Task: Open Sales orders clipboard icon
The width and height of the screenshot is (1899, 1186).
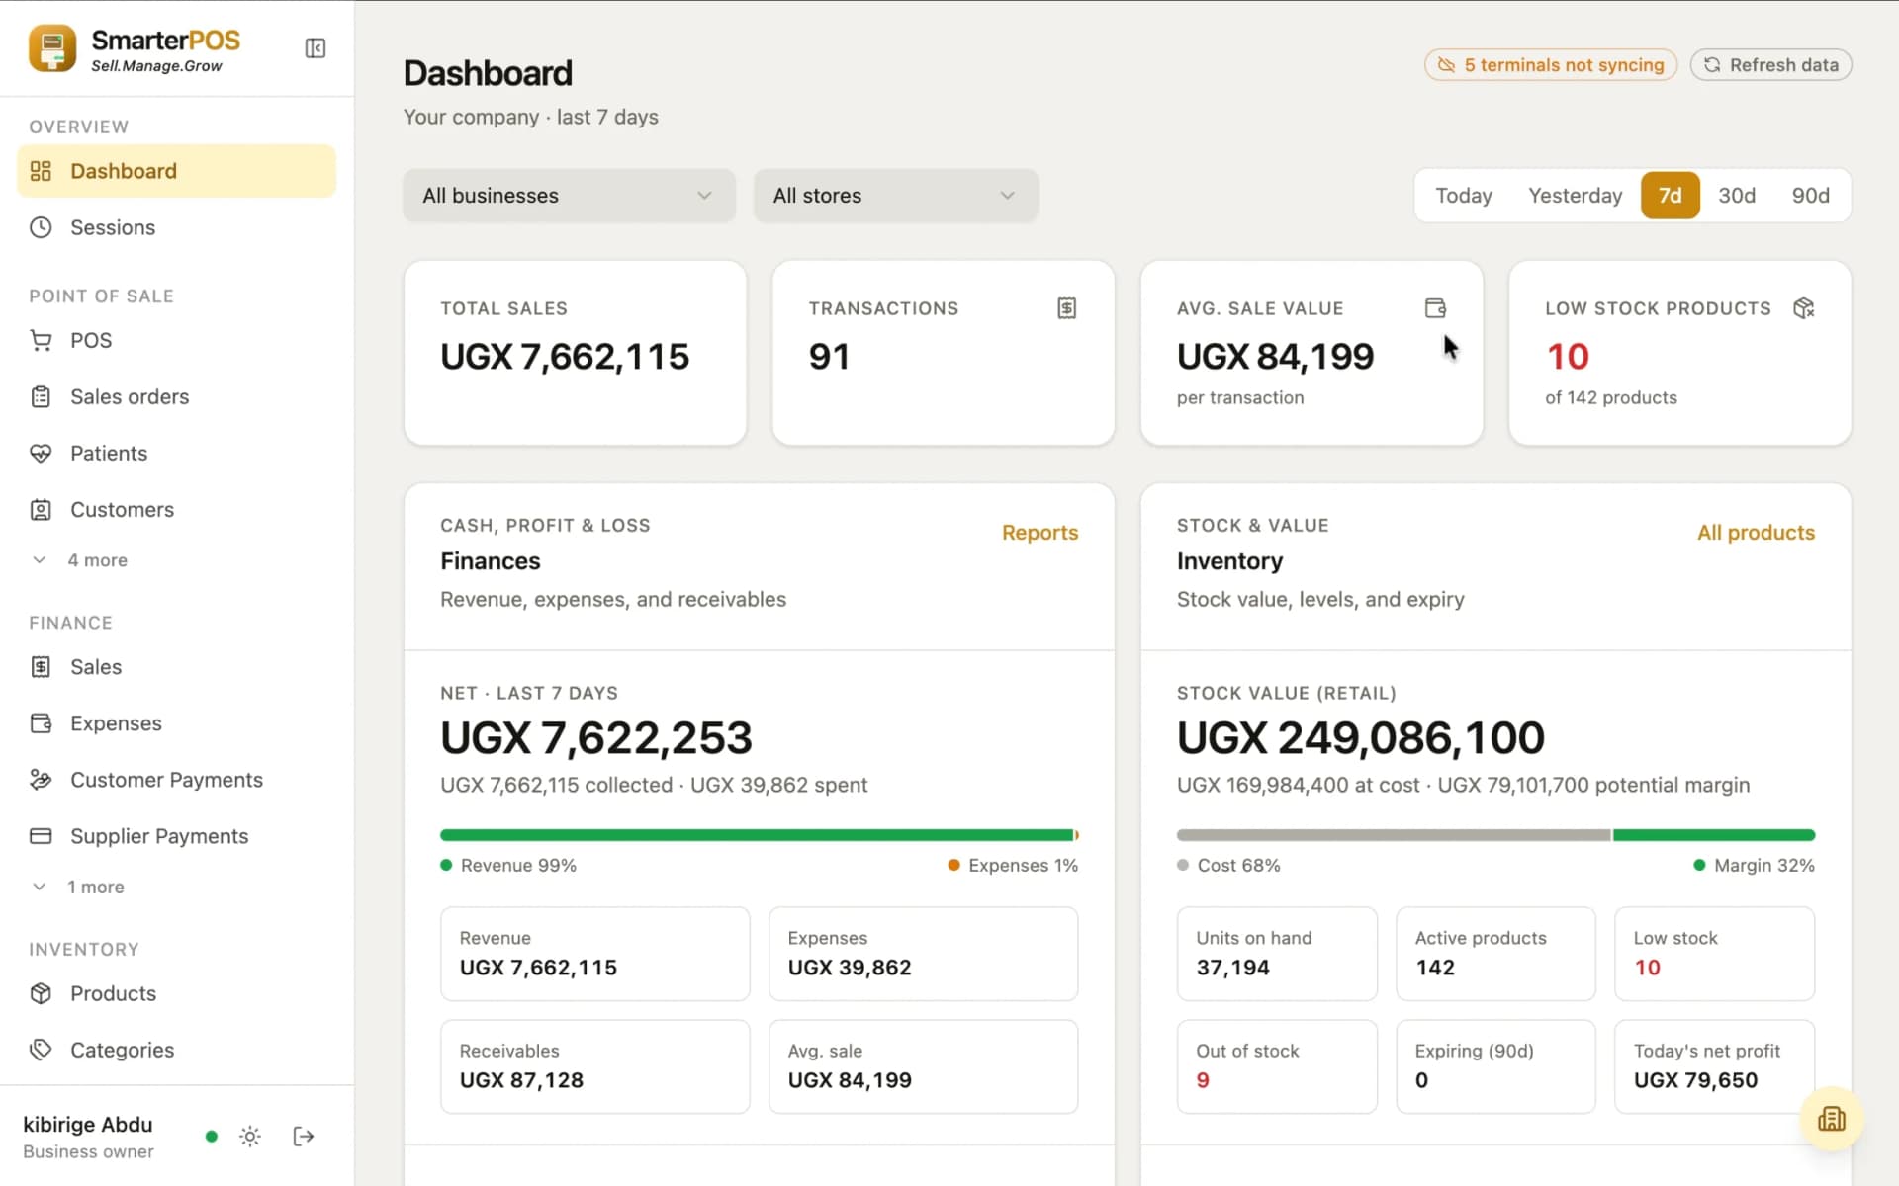Action: pos(41,396)
